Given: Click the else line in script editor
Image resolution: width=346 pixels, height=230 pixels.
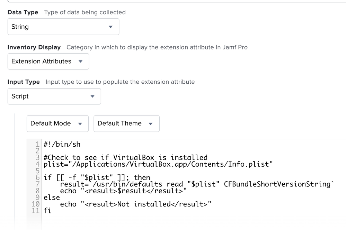Looking at the screenshot, I should tap(52, 197).
